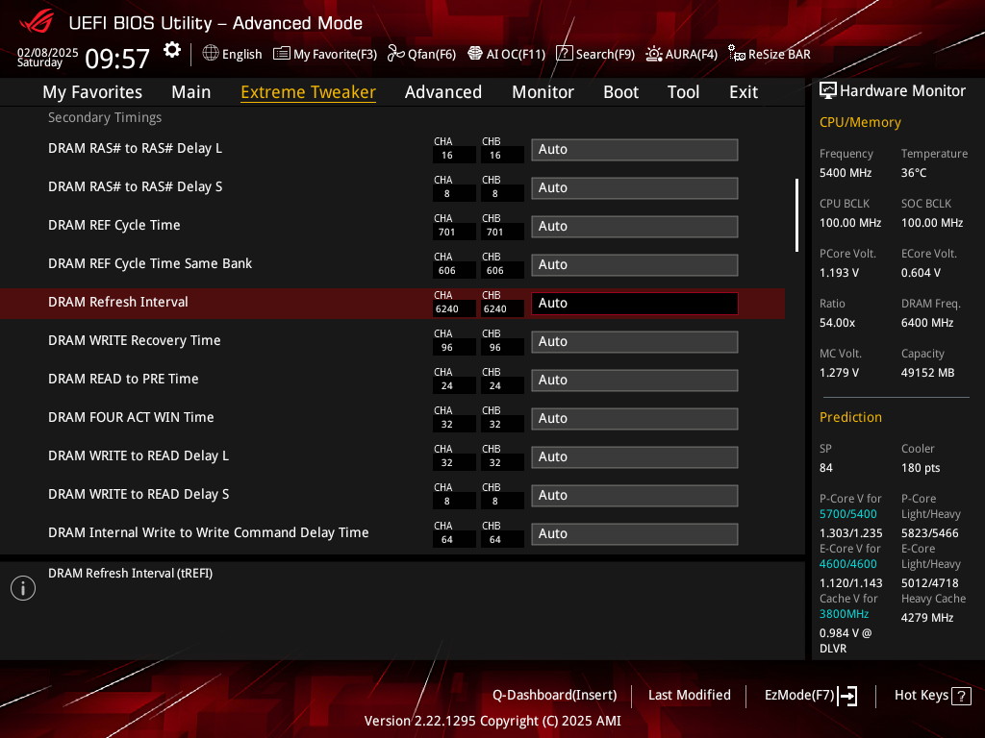Viewport: 985px width, 738px height.
Task: Click EzMode(F7) exit arrow icon
Action: (847, 696)
